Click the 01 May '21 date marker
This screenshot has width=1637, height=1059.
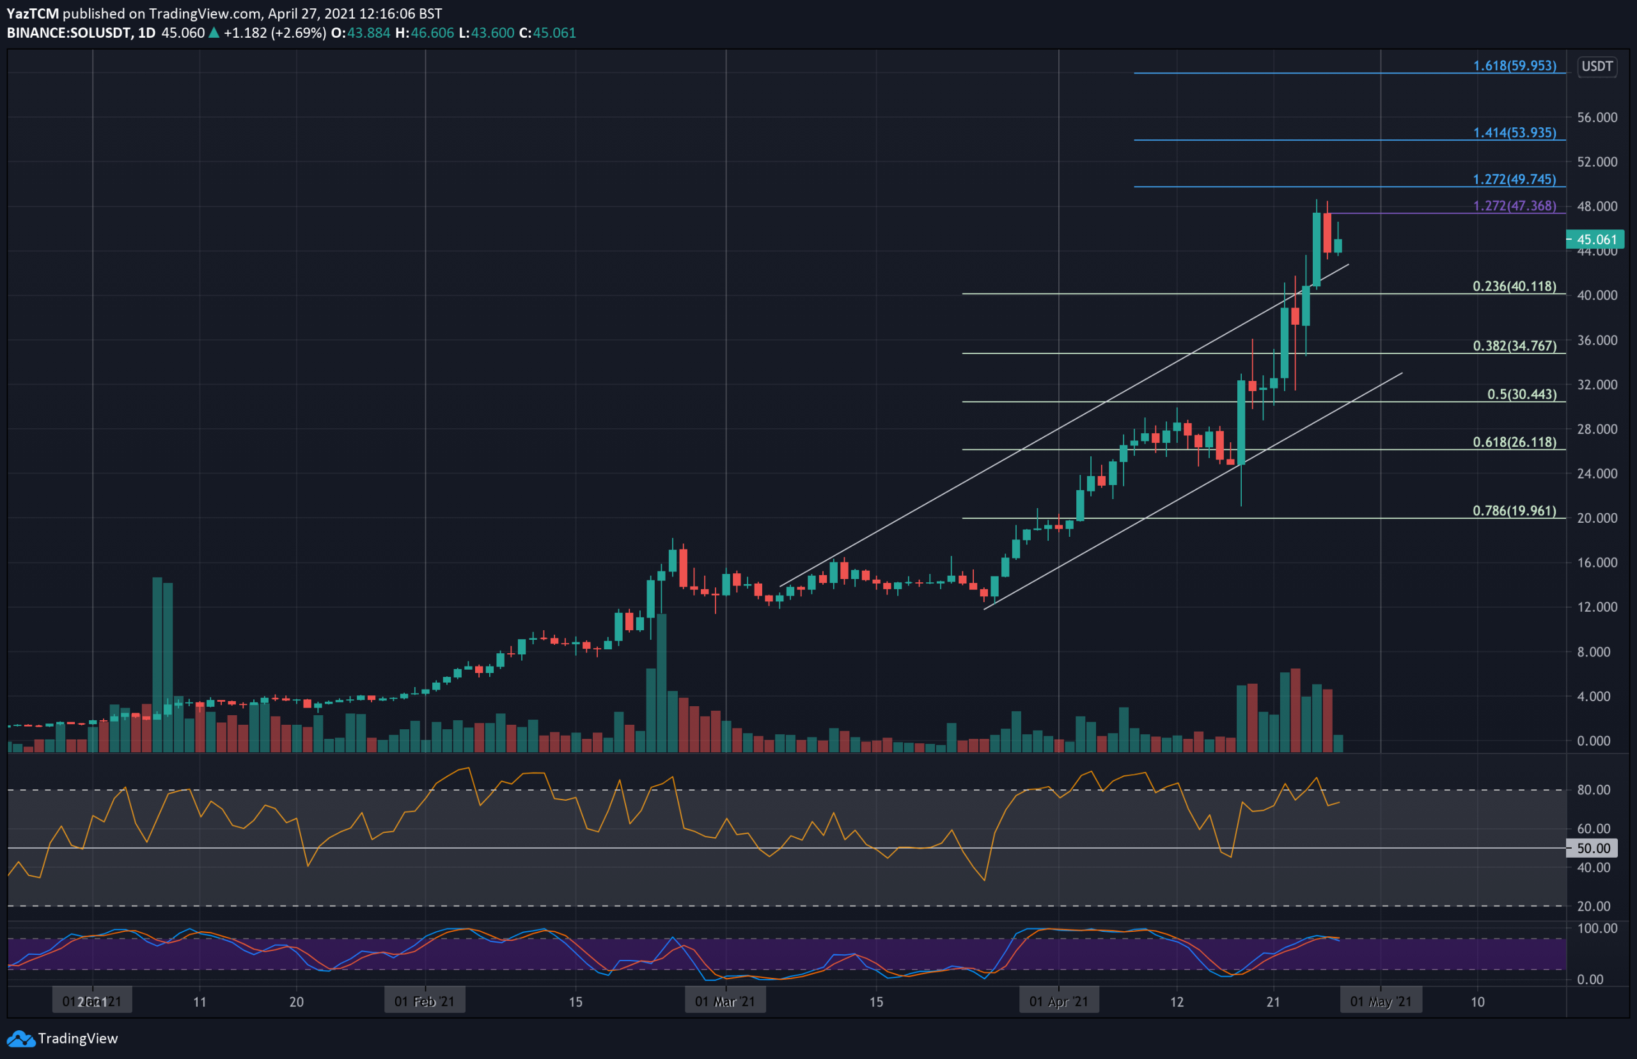pos(1381,1001)
